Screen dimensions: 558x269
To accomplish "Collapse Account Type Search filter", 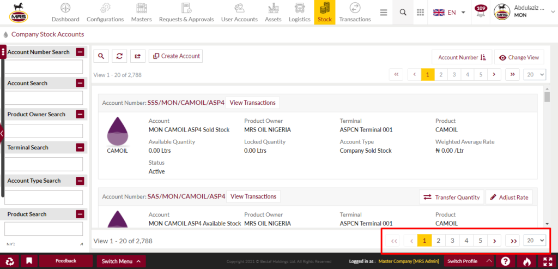I will (x=80, y=181).
